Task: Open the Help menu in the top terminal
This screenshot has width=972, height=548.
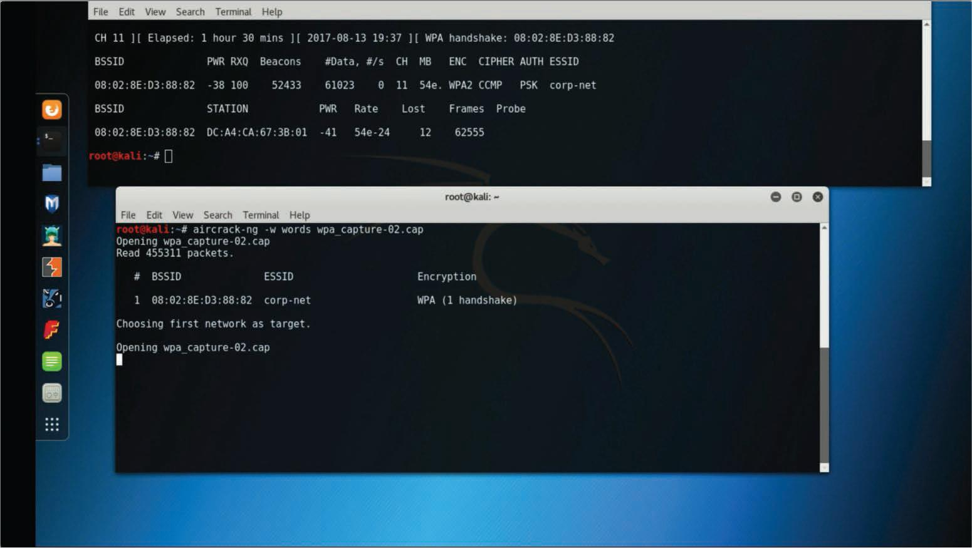Action: tap(271, 11)
